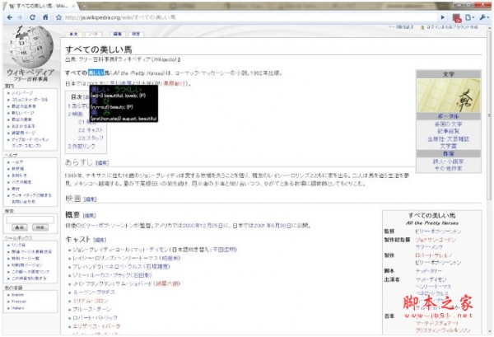This screenshot has width=494, height=337.
Task: Click the Go arrow beside the address bar
Action: point(443,17)
